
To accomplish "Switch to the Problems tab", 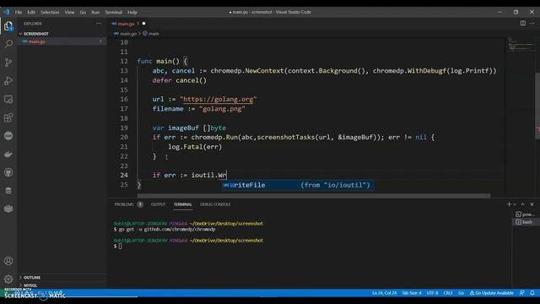I will click(x=124, y=204).
